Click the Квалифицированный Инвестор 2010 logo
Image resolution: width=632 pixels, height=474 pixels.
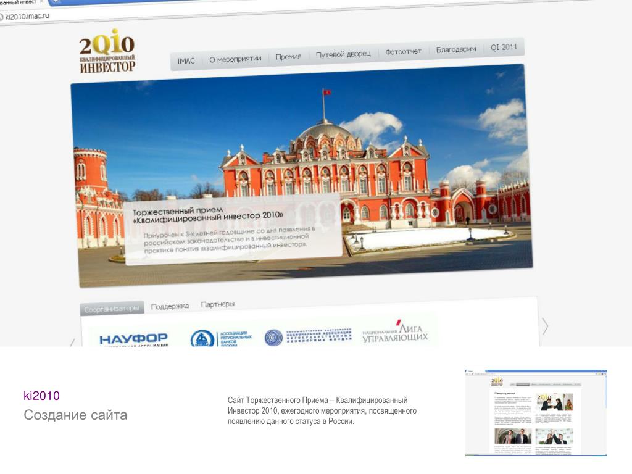[x=107, y=51]
